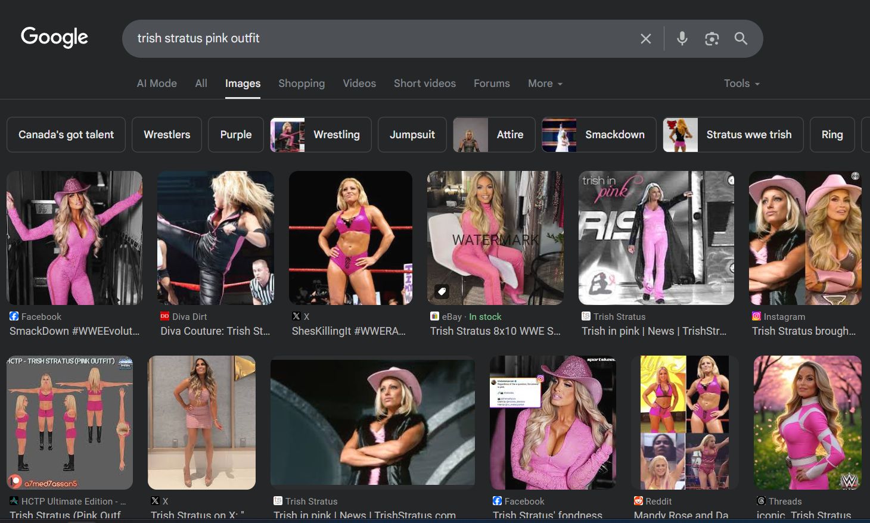This screenshot has height=523, width=870.
Task: Click the Facebook favicon under first image
Action: click(x=14, y=316)
